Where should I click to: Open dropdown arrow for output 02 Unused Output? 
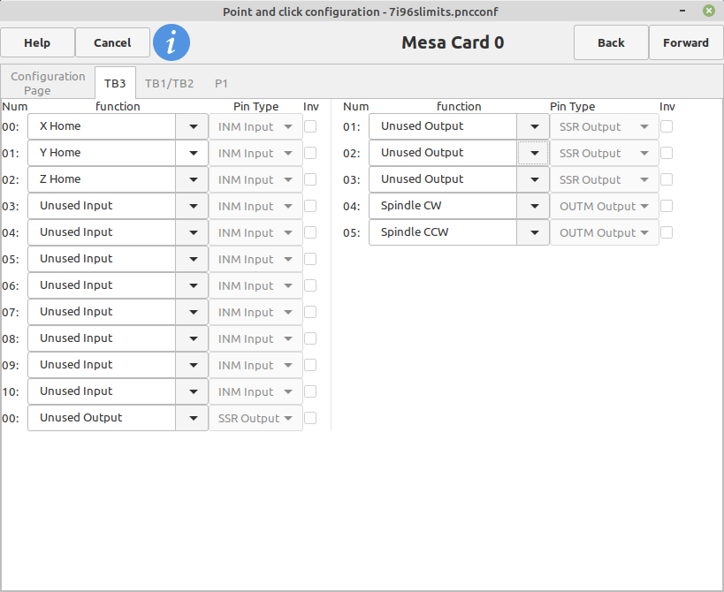[534, 153]
